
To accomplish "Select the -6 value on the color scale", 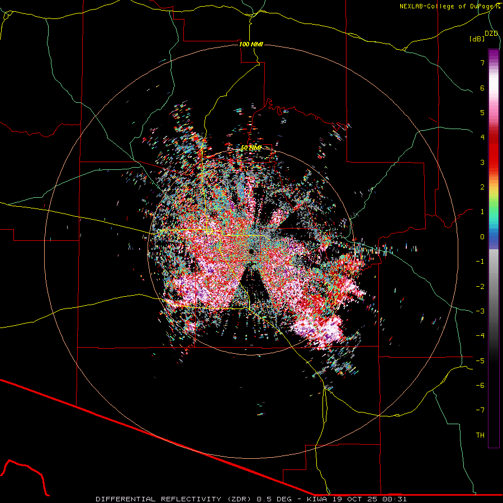I will tap(480, 386).
